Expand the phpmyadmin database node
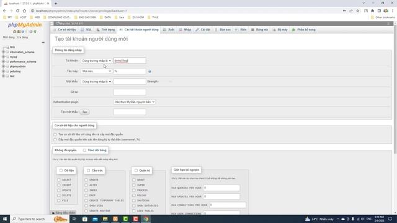This screenshot has height=223, width=397. click(3, 66)
